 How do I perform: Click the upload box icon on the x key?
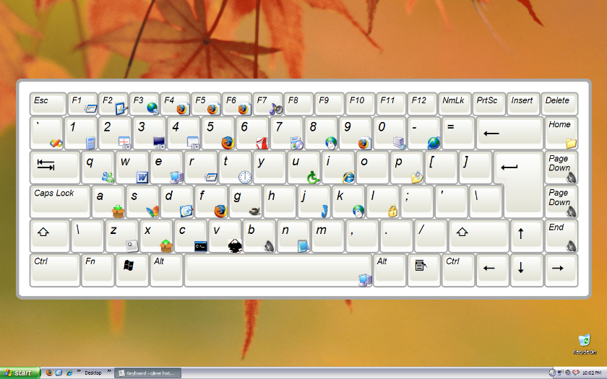pos(166,245)
